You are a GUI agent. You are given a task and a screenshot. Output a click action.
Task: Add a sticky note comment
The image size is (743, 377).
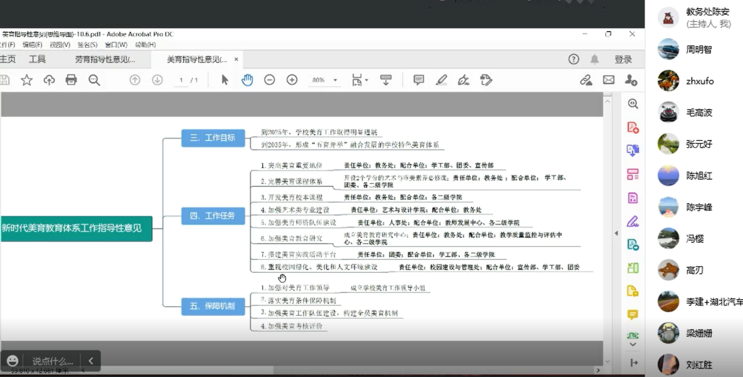click(419, 80)
